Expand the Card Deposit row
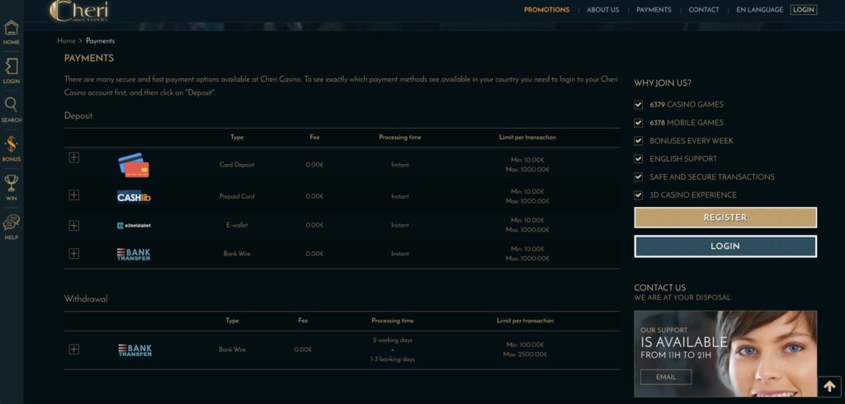 tap(73, 157)
